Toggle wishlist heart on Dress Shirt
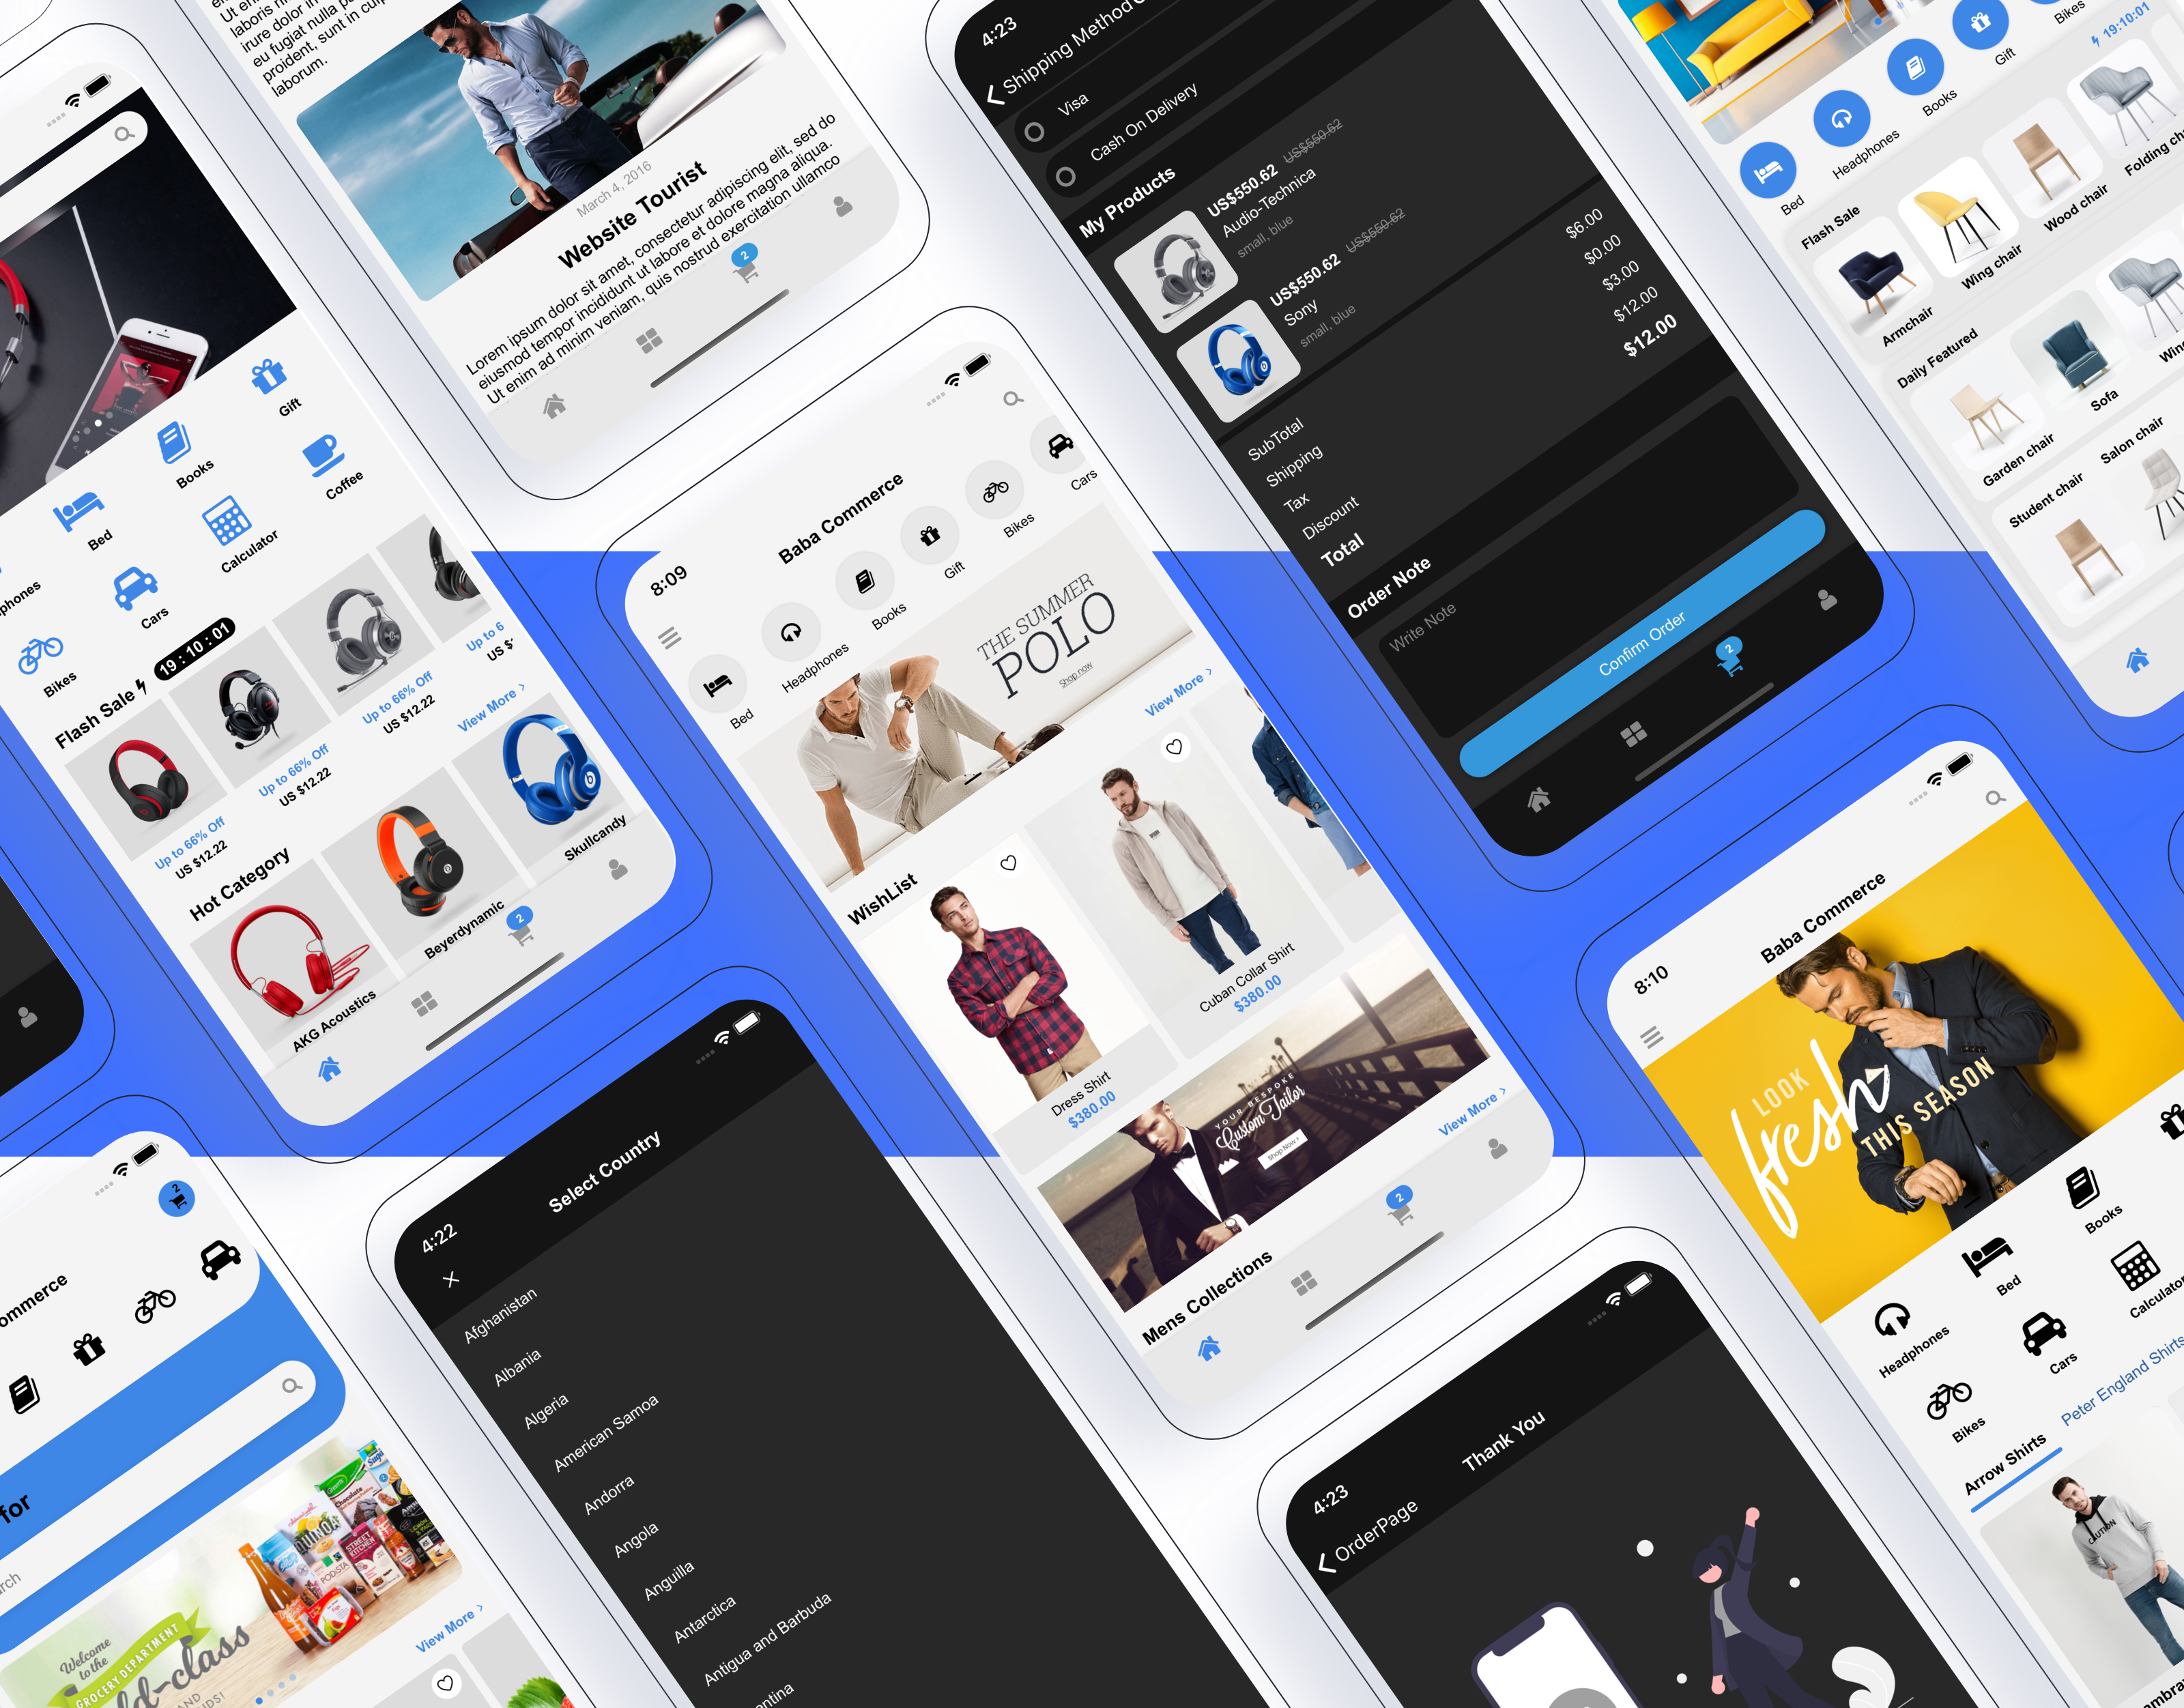2184x1708 pixels. point(1002,863)
